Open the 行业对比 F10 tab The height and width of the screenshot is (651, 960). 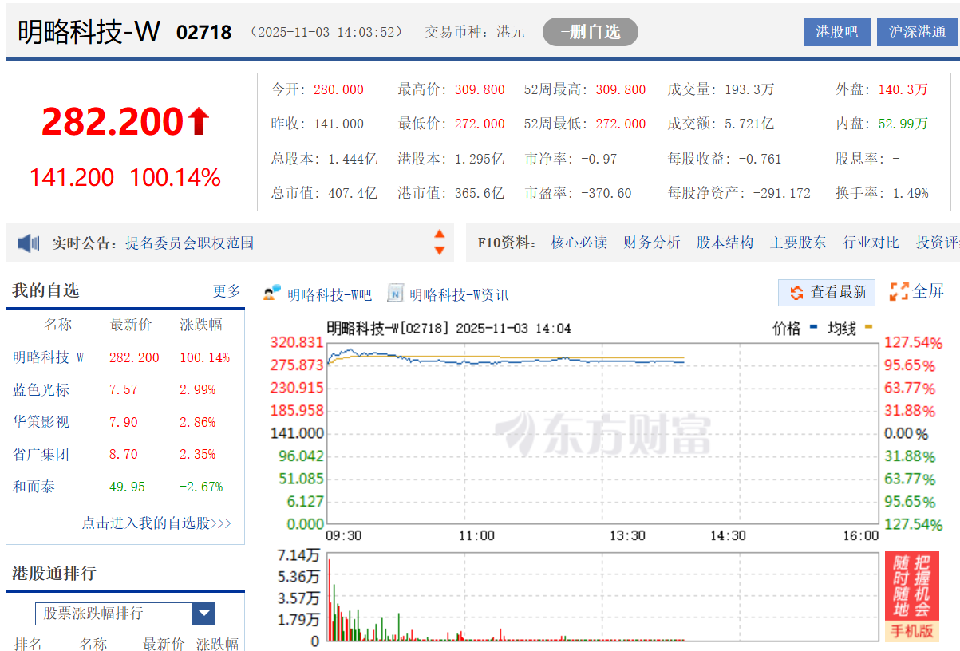pyautogui.click(x=871, y=243)
